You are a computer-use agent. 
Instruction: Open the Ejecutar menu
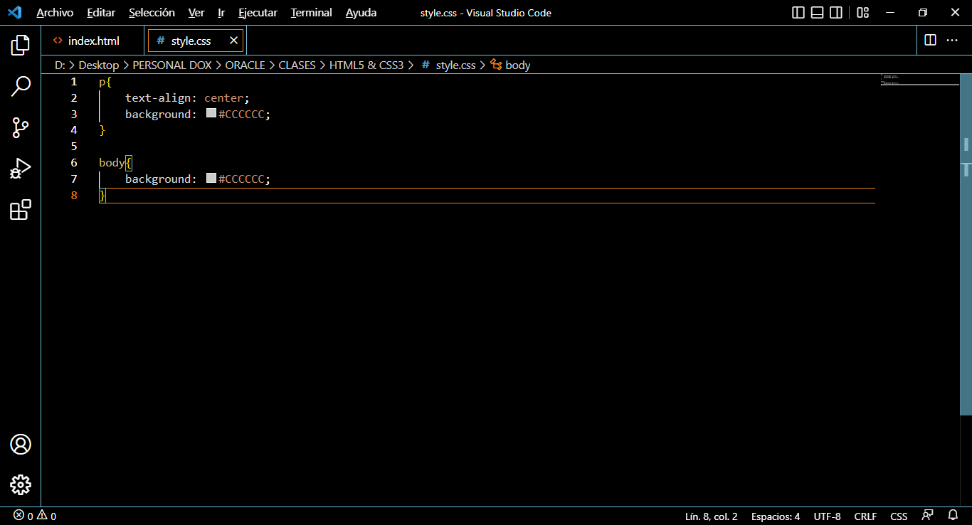(x=258, y=13)
